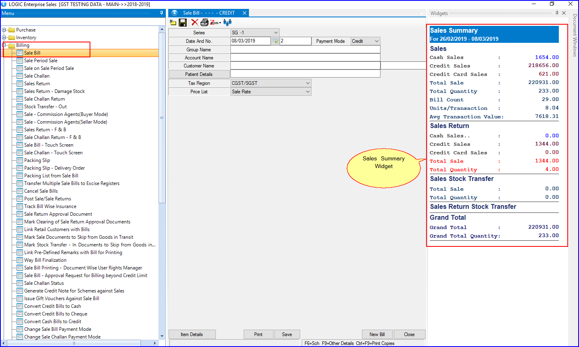Screen dimensions: 579x347
Task: Click the printer icon in toolbar
Action: coord(204,23)
